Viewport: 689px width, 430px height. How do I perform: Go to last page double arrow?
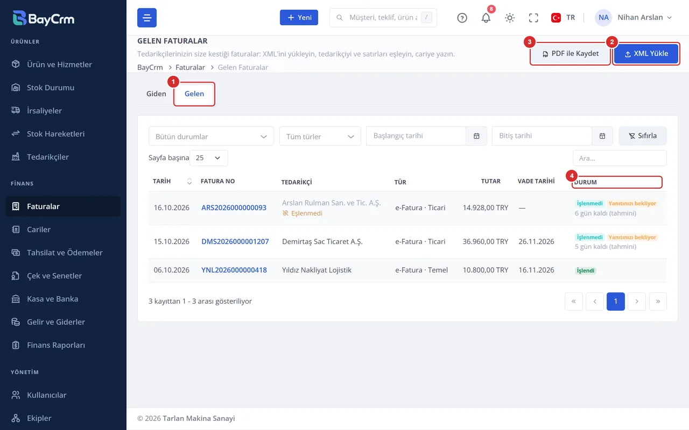(x=658, y=302)
